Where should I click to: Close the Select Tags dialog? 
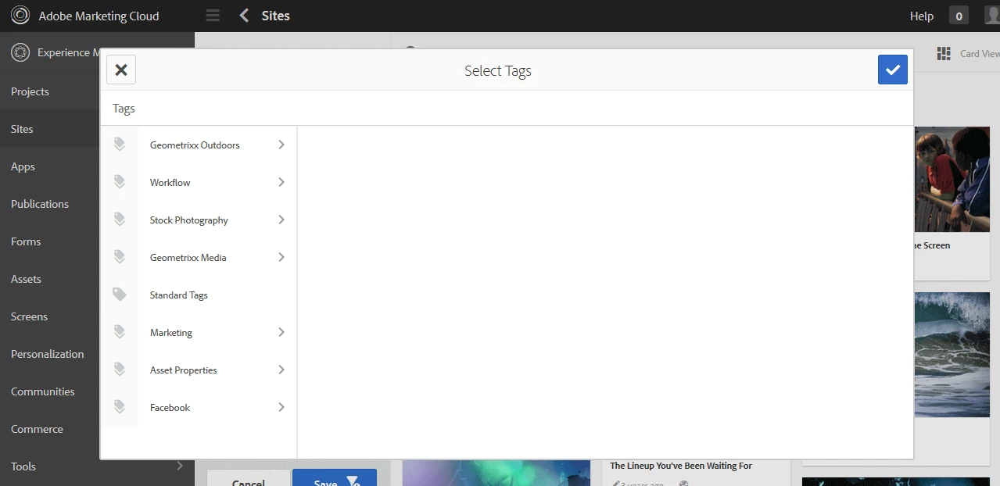click(121, 70)
